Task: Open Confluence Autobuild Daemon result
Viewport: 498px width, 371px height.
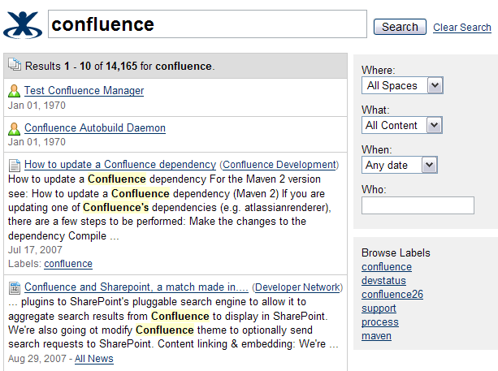Action: 95,128
